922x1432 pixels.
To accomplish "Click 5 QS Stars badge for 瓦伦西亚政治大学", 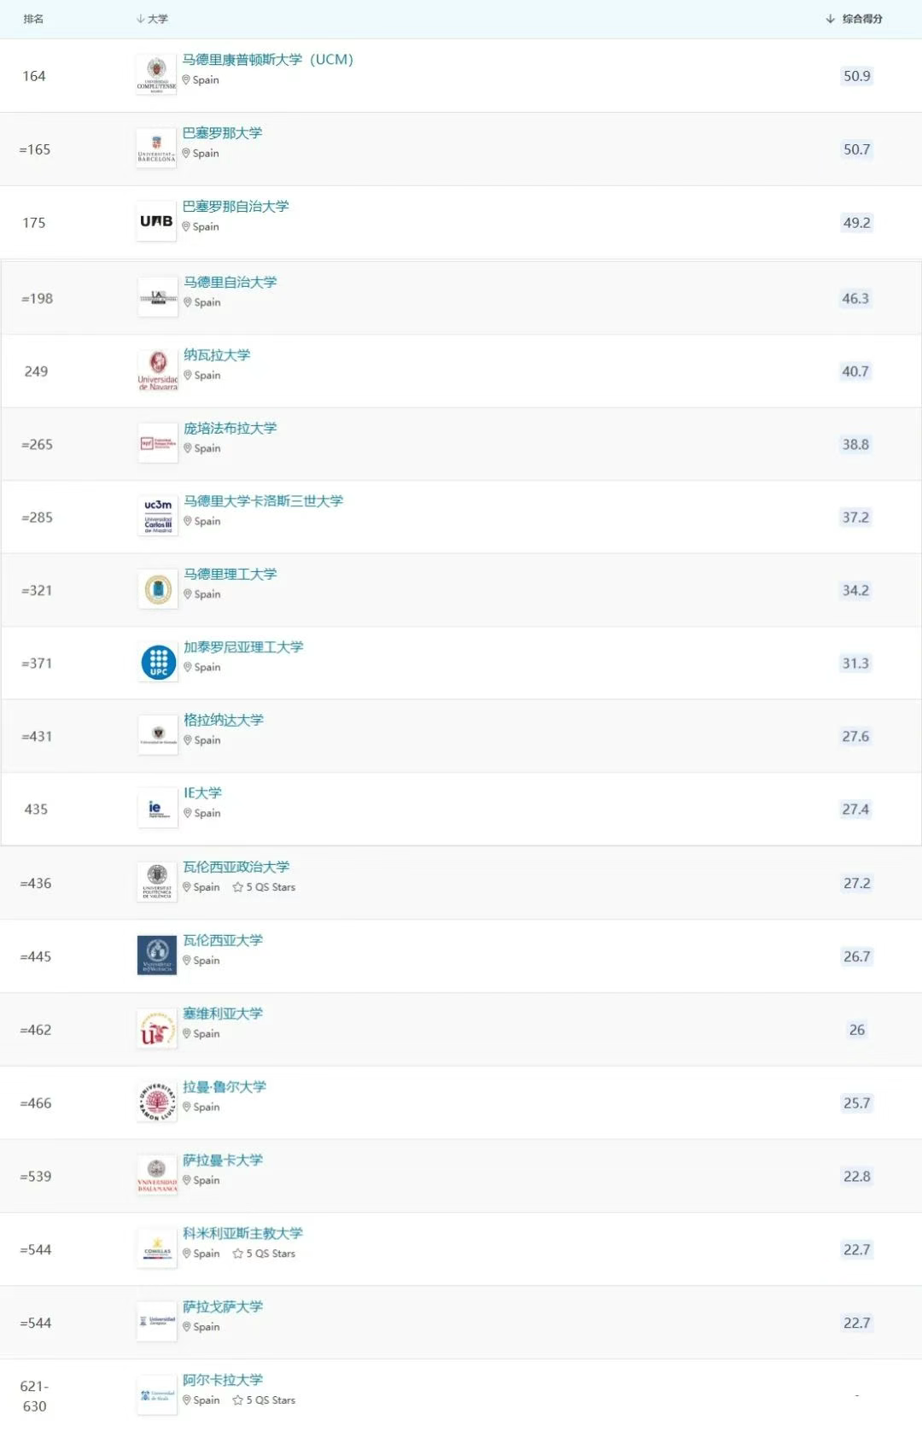I will 264,887.
